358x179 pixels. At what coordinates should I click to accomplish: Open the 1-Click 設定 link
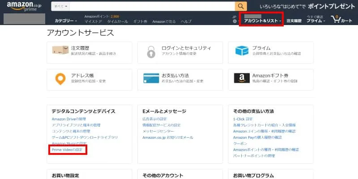[x=243, y=119]
